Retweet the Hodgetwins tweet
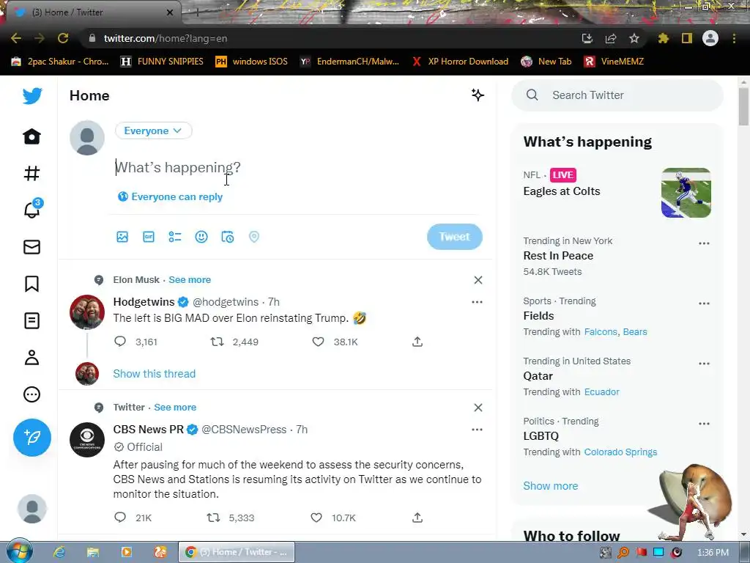 click(x=217, y=342)
